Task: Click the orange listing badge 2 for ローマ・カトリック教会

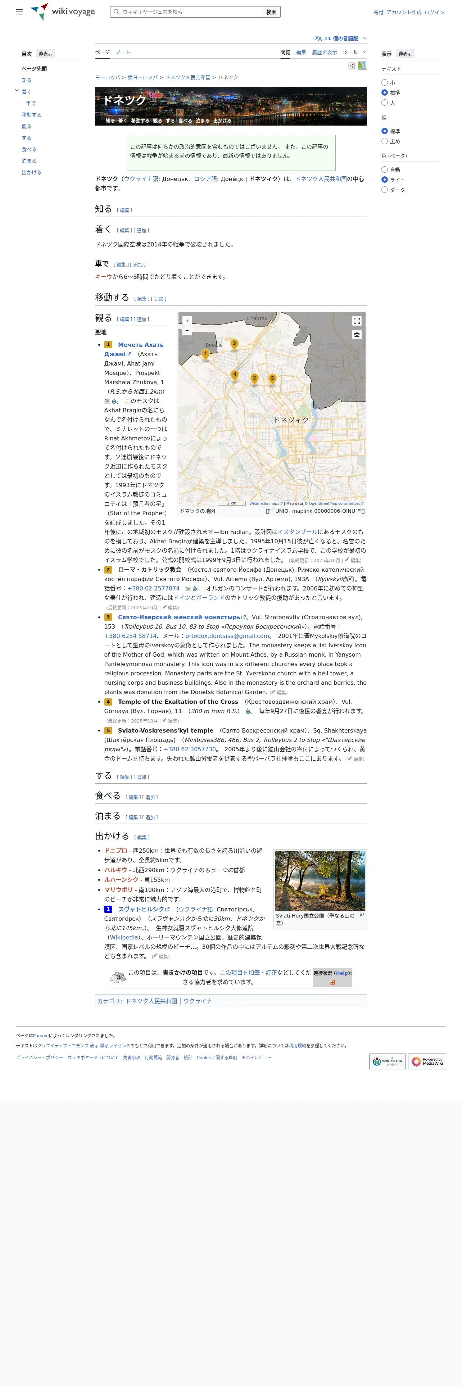Action: [x=108, y=569]
